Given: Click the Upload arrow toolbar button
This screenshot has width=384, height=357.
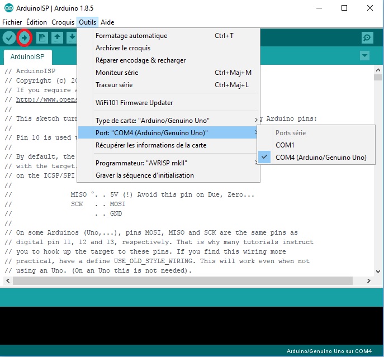Looking at the screenshot, I should click(x=24, y=38).
